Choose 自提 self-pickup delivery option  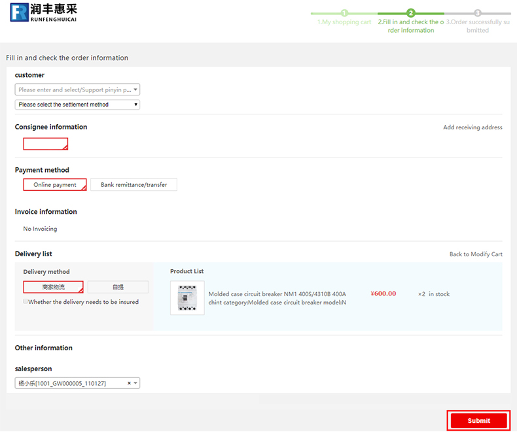pyautogui.click(x=118, y=287)
